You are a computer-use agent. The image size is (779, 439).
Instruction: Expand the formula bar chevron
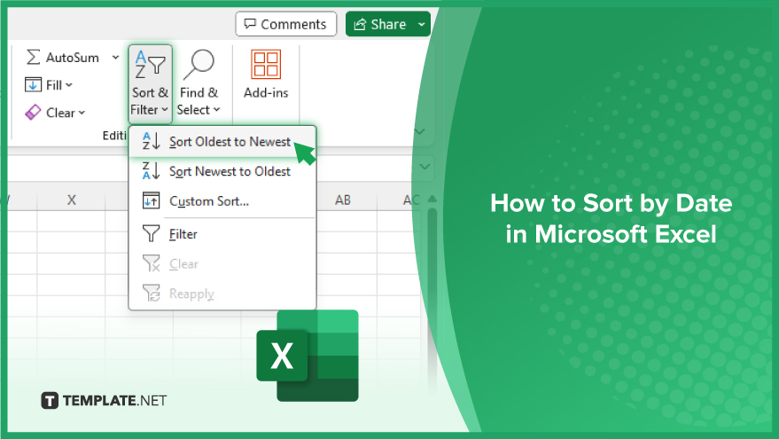(425, 167)
